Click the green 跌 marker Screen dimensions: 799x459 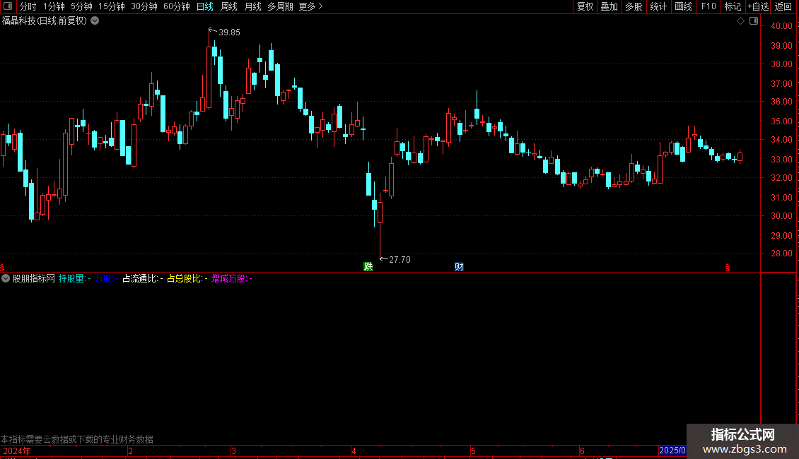(368, 267)
